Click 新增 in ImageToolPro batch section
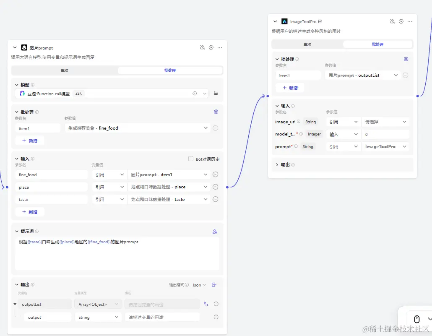Image resolution: width=432 pixels, height=336 pixels. 290,88
